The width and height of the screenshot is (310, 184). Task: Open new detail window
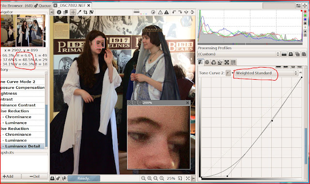[x=180, y=178]
